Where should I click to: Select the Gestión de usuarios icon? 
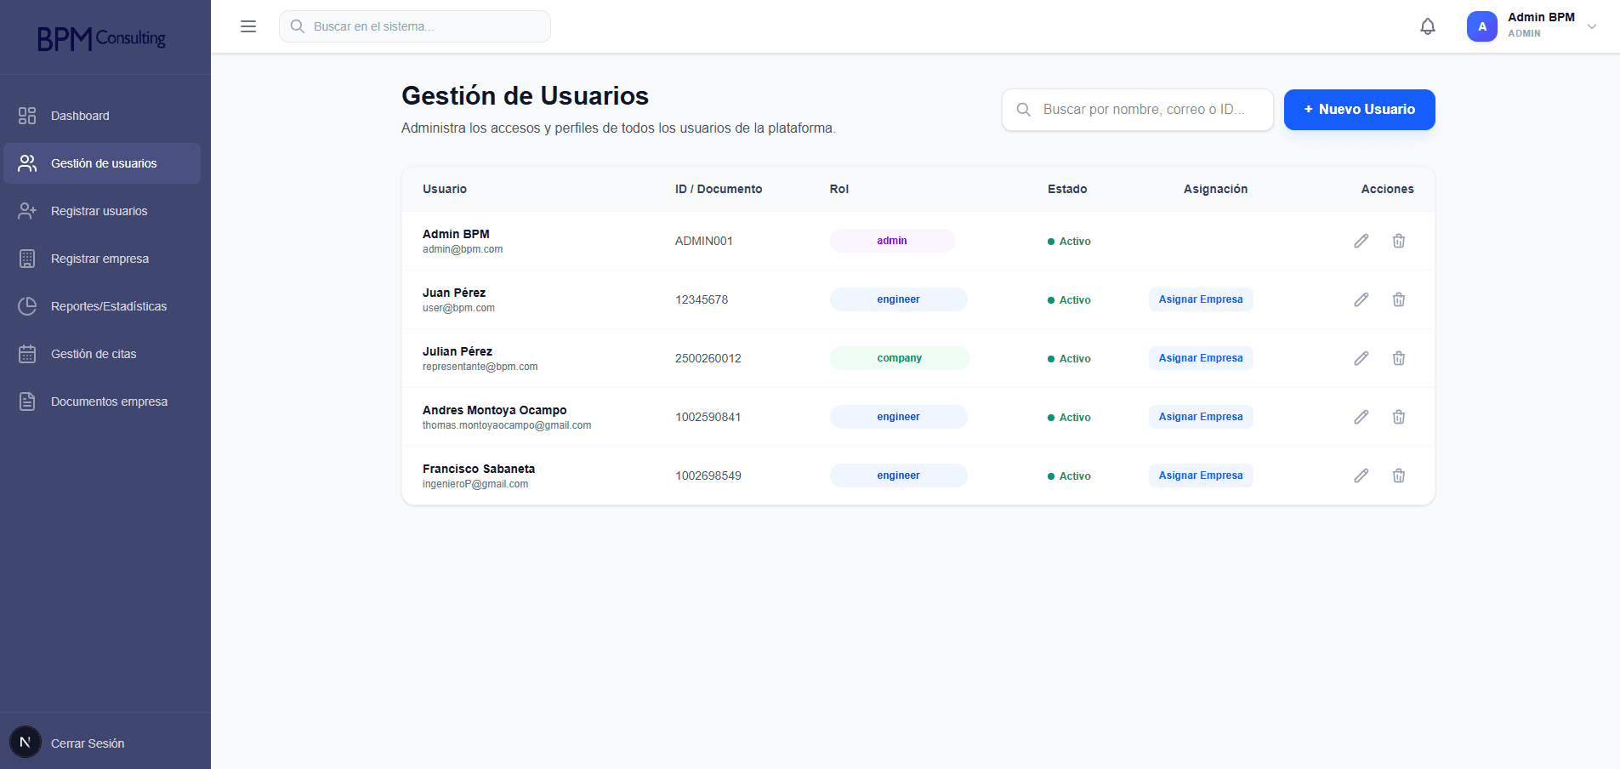coord(27,162)
